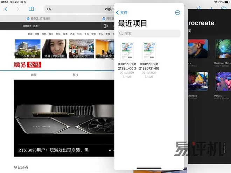Screen dimensions: 231x173
Task: Open the 手机 channel link
Action: coord(86,34)
